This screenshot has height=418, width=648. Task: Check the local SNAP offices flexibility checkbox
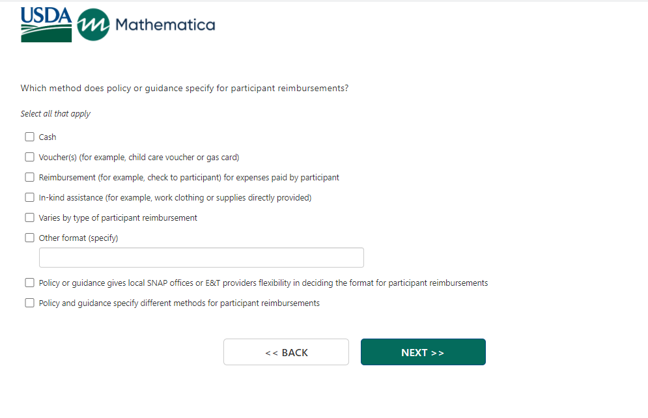(29, 283)
